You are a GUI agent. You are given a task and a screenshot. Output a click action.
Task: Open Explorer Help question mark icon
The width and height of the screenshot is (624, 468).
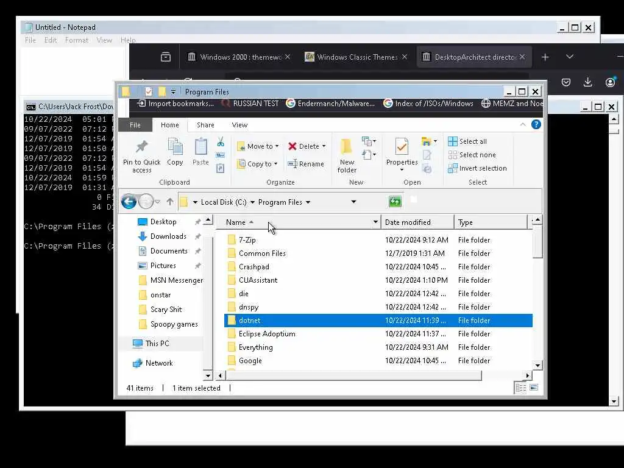click(536, 124)
